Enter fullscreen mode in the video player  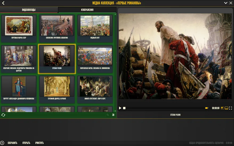(231, 108)
